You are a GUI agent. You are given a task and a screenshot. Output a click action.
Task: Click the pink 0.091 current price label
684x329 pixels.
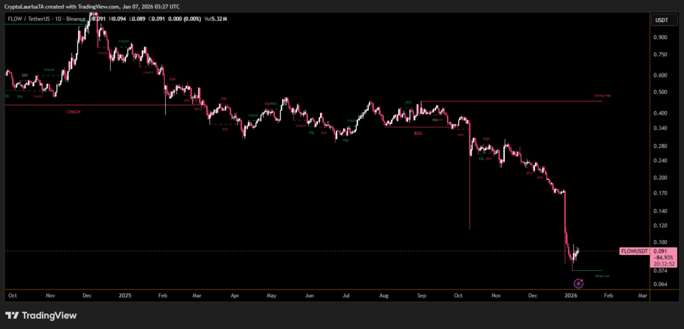660,251
